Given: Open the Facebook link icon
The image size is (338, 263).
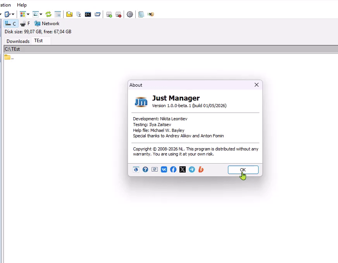Looking at the screenshot, I should click(173, 169).
